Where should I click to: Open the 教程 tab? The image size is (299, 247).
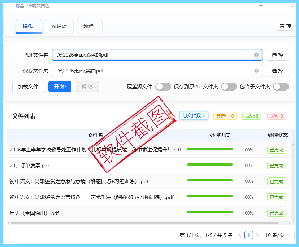tap(89, 26)
